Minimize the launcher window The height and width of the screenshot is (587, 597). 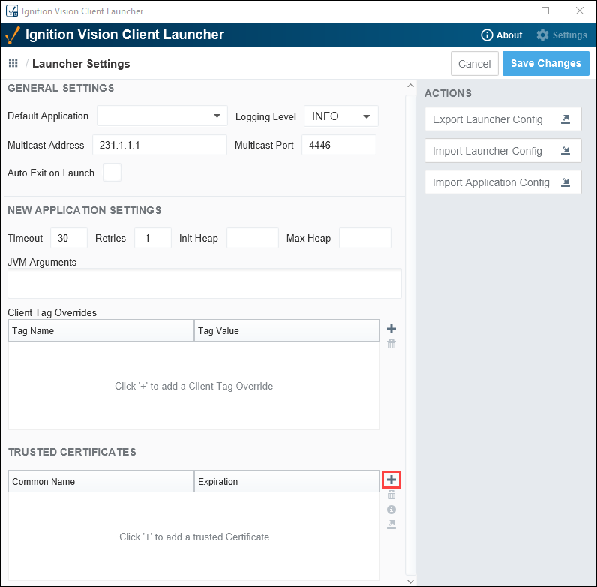click(511, 11)
